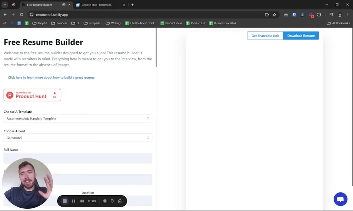The height and width of the screenshot is (211, 353).
Task: Open the Garamond font dropdown
Action: point(78,137)
